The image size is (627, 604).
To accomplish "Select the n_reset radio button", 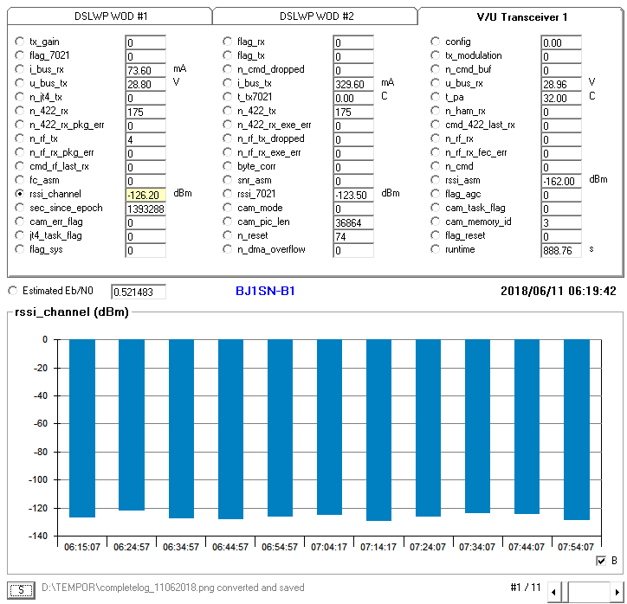I will [x=227, y=235].
